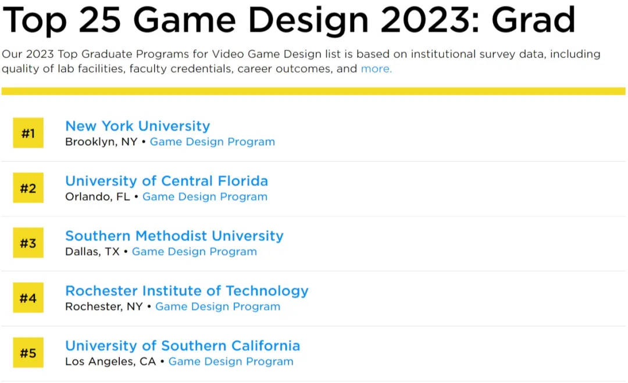
Task: Go to Rochester Institute of Technology link
Action: (x=187, y=290)
